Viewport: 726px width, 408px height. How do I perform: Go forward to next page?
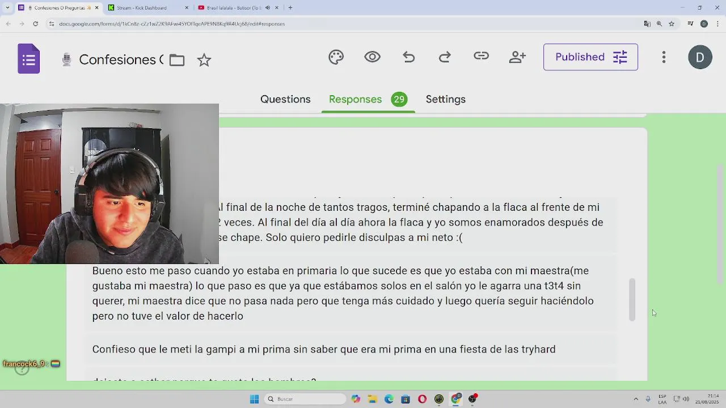[22, 24]
